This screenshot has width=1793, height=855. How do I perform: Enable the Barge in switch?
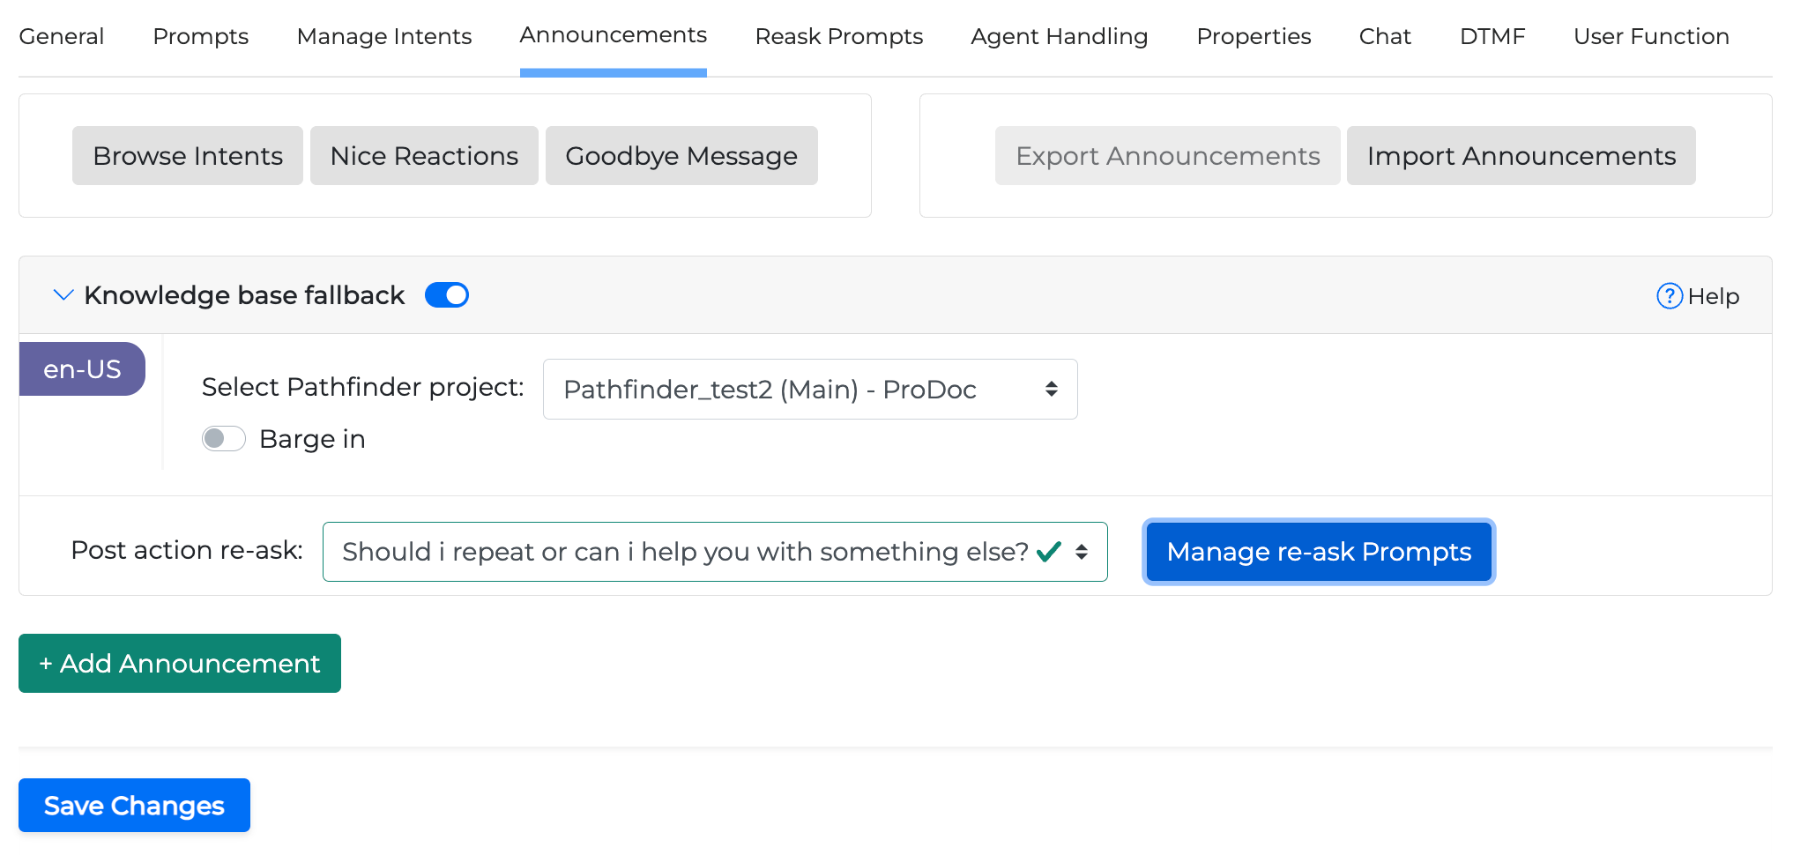pos(224,439)
